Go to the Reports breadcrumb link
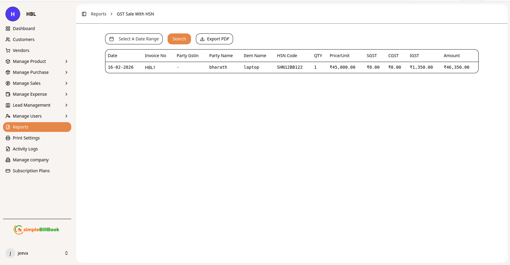This screenshot has width=510, height=265. click(x=98, y=14)
